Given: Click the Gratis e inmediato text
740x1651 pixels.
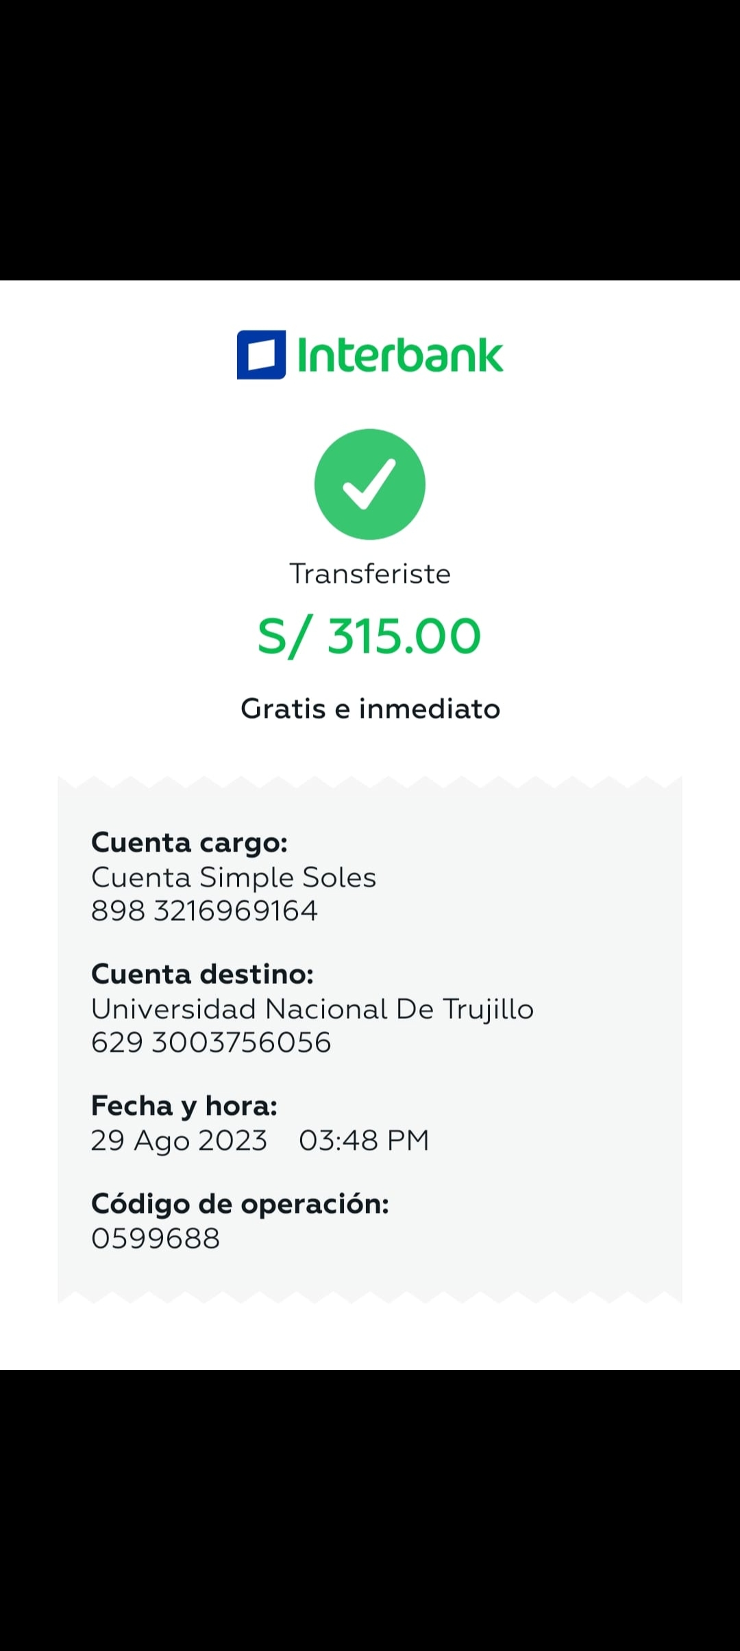Looking at the screenshot, I should pyautogui.click(x=370, y=709).
